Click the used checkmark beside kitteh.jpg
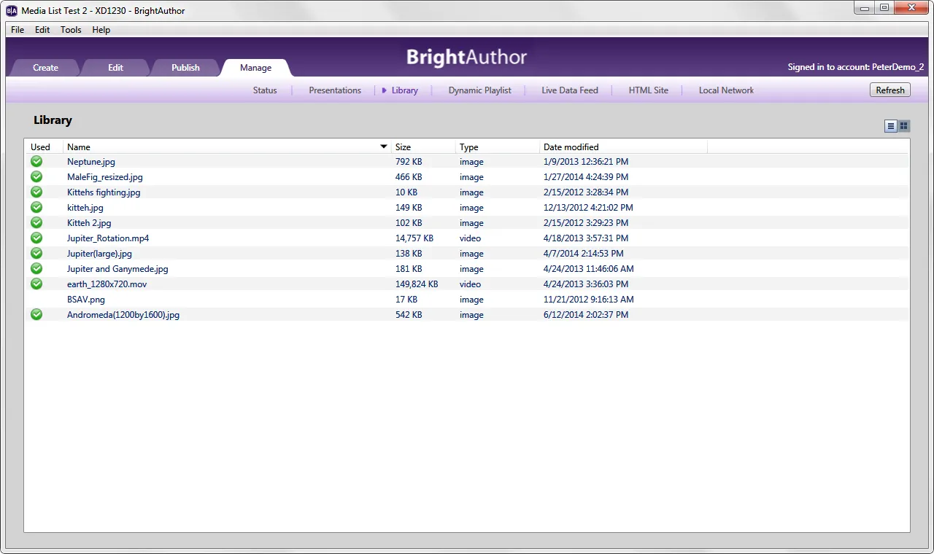Image resolution: width=934 pixels, height=554 pixels. (x=36, y=208)
